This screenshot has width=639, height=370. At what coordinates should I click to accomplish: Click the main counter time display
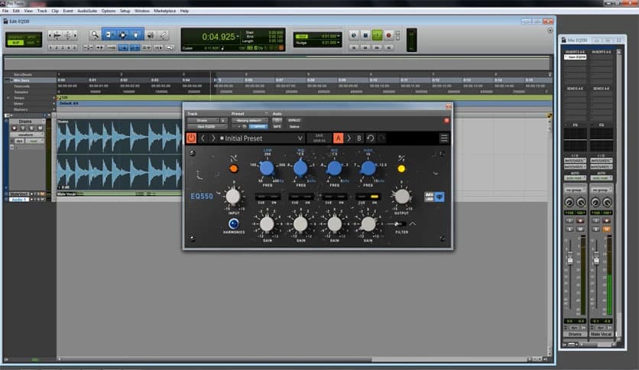[x=219, y=37]
